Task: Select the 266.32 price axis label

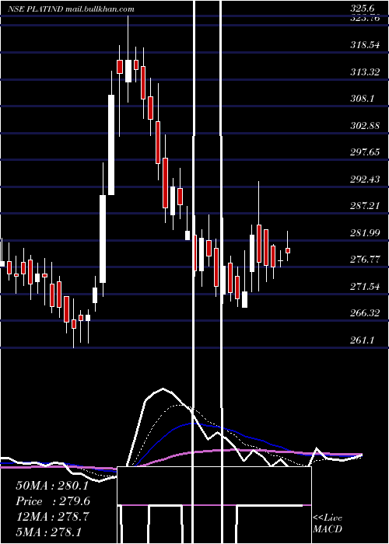Action: pyautogui.click(x=365, y=313)
